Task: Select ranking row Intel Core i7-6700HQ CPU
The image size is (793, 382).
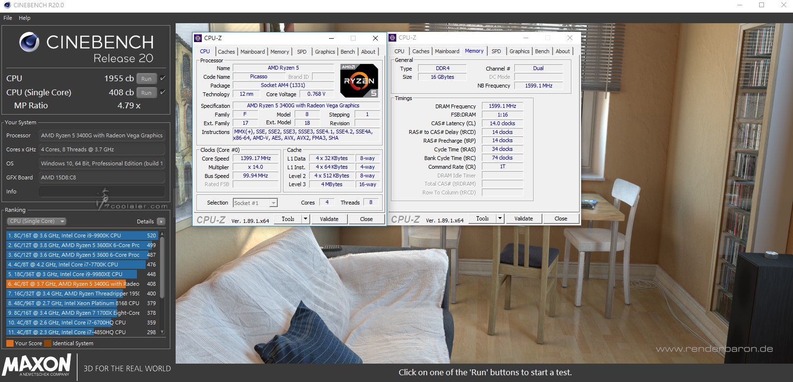Action: (x=82, y=323)
